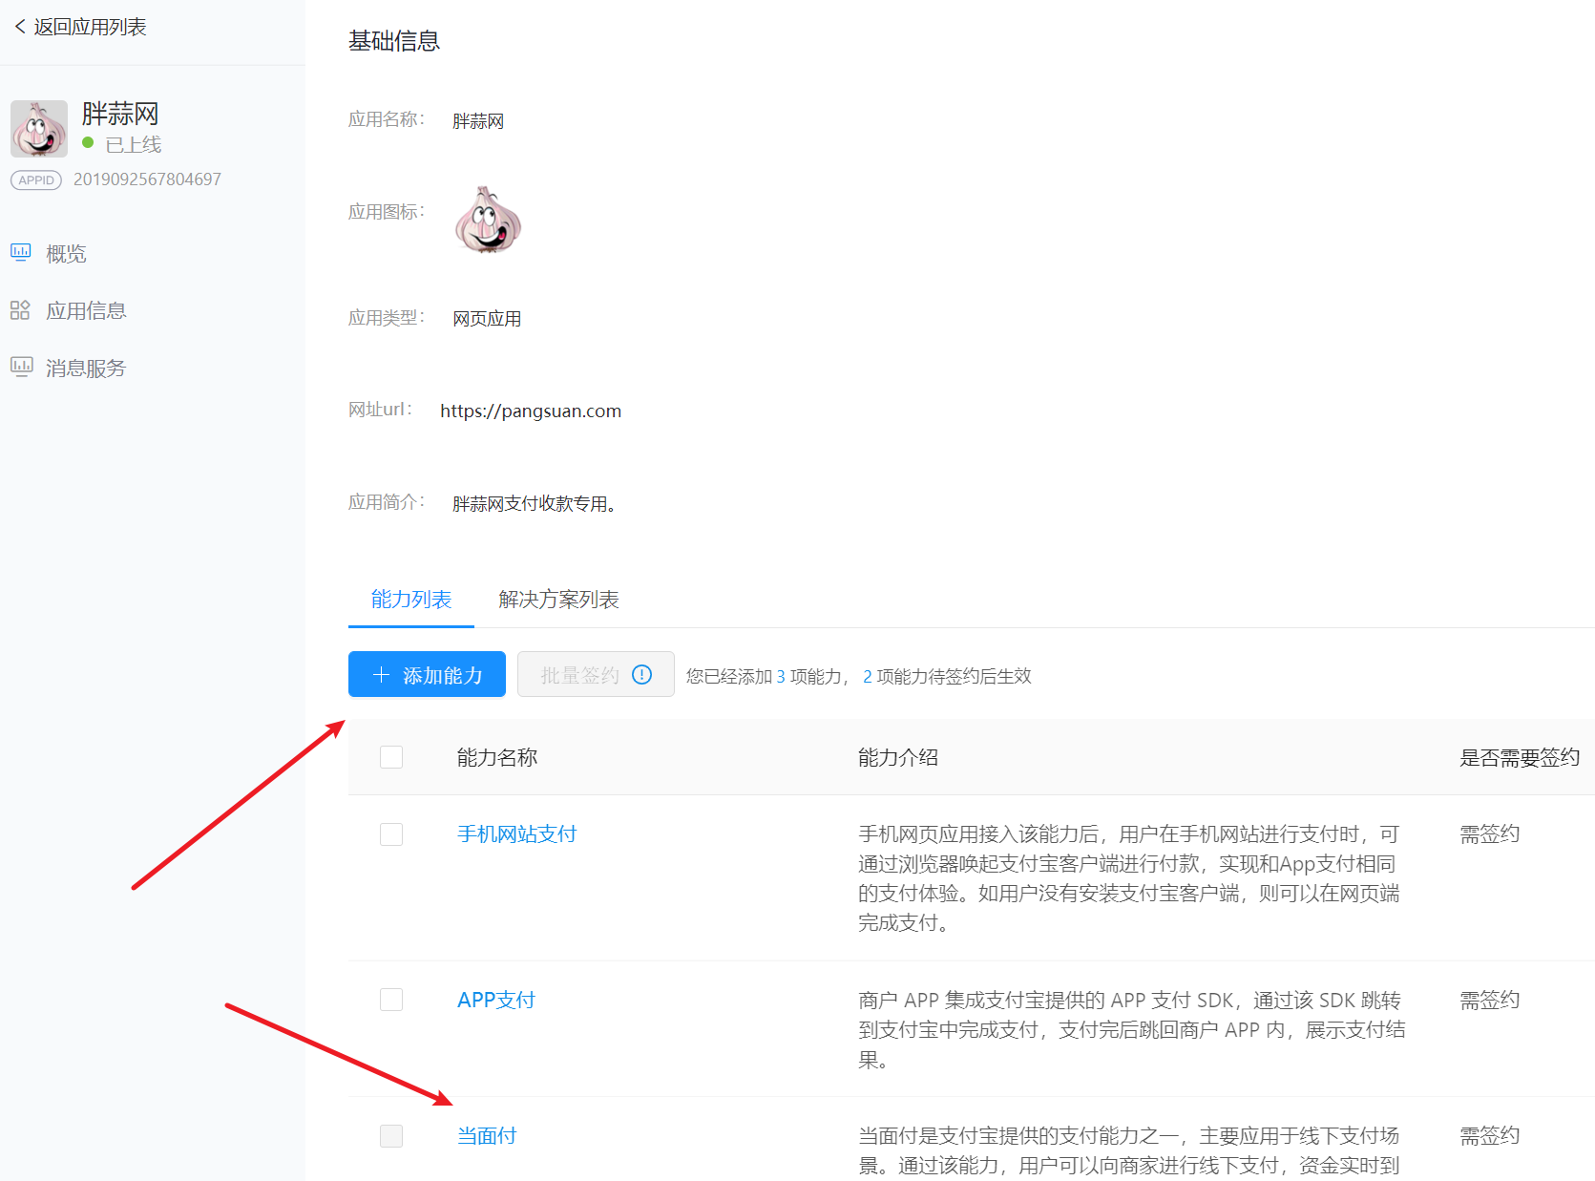Click the overview icon in sidebar
1595x1181 pixels.
21,253
